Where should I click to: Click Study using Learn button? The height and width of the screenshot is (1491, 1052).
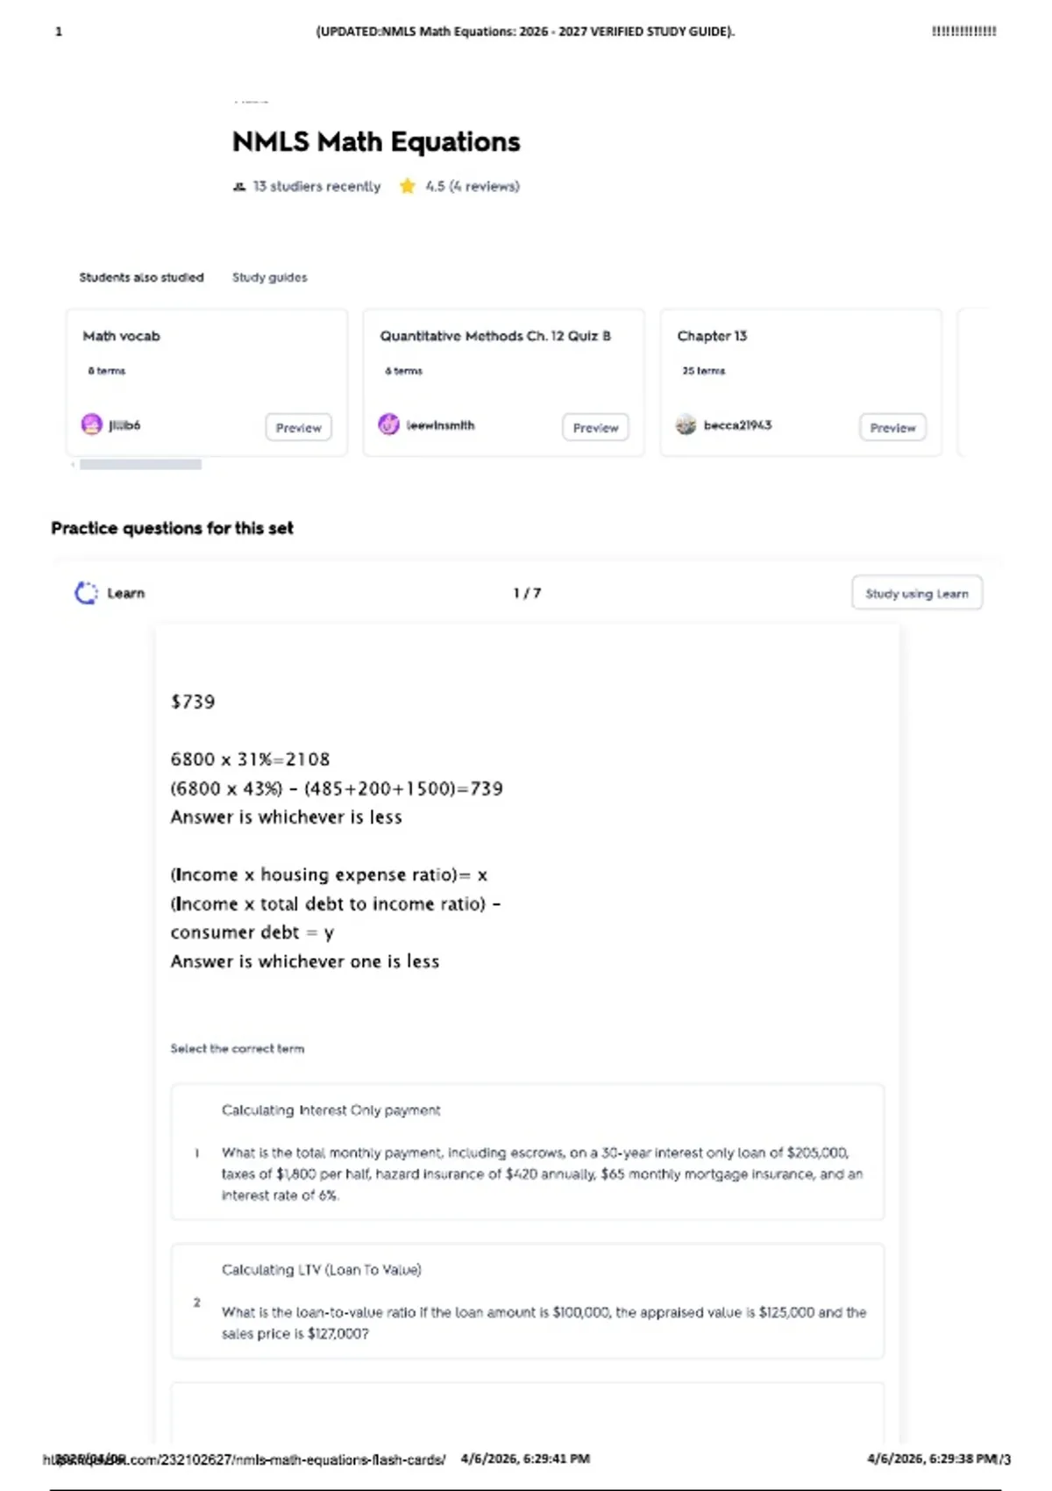tap(917, 594)
